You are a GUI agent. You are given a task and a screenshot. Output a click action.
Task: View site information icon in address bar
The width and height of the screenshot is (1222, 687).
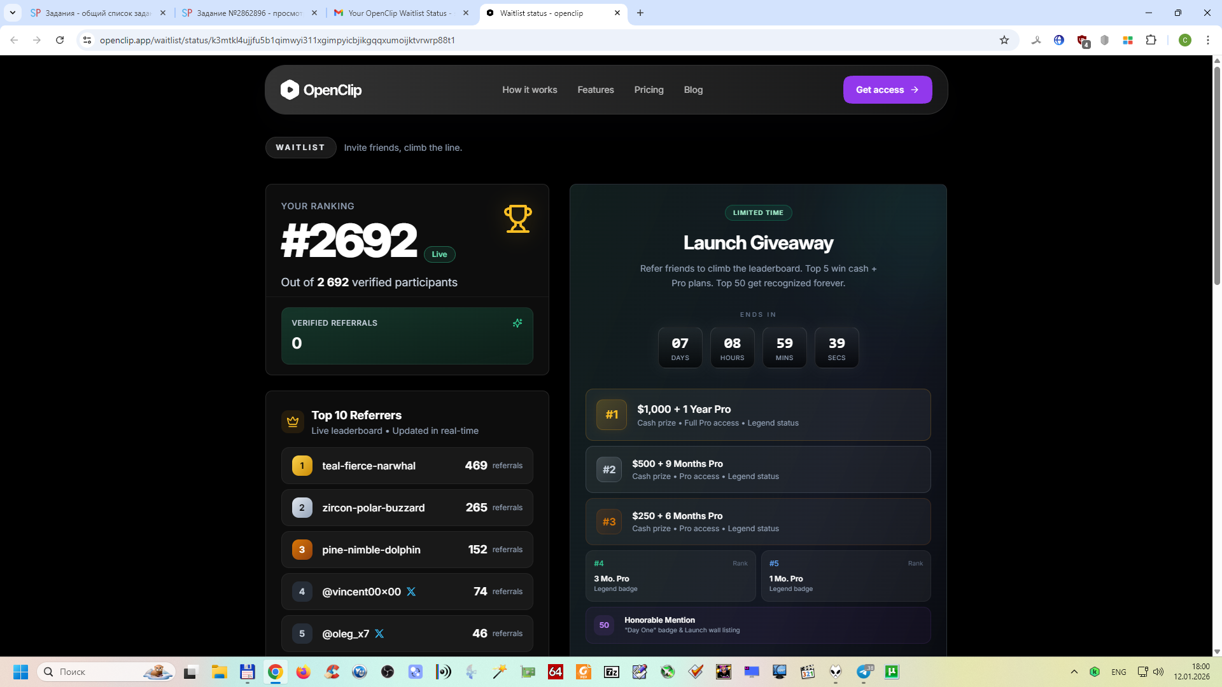[x=87, y=40]
